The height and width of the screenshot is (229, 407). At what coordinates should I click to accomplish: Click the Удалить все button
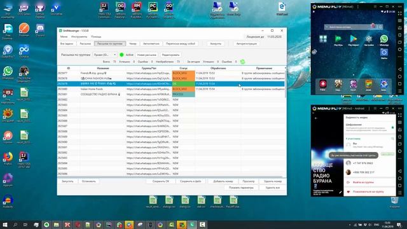coord(273,188)
